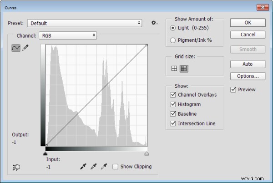The width and height of the screenshot is (273, 183).
Task: Select the edit points curve tool
Action: point(16,48)
